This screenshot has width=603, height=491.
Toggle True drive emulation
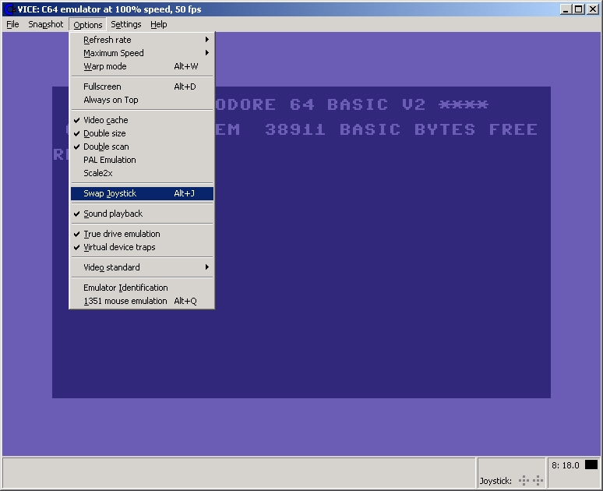pos(122,234)
